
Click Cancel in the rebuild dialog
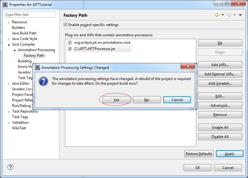[x=177, y=100]
